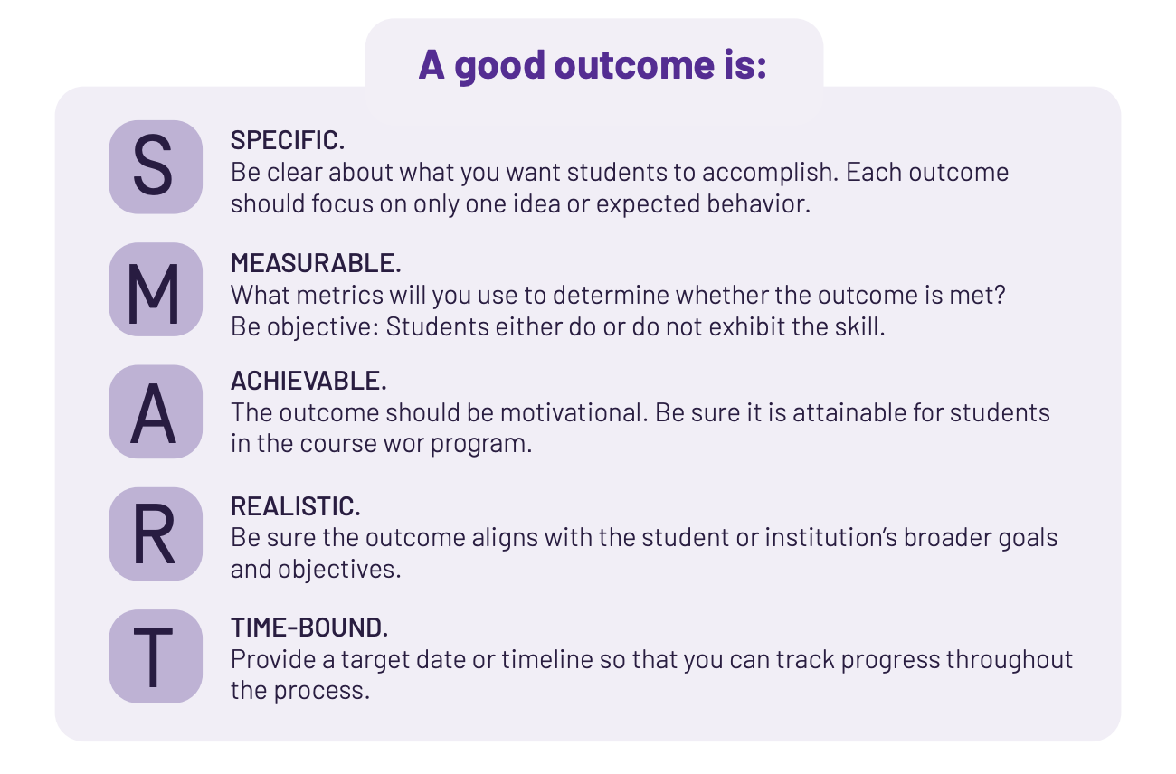
Task: Click 'The outcome should be motivational' sentence
Action: tap(439, 413)
